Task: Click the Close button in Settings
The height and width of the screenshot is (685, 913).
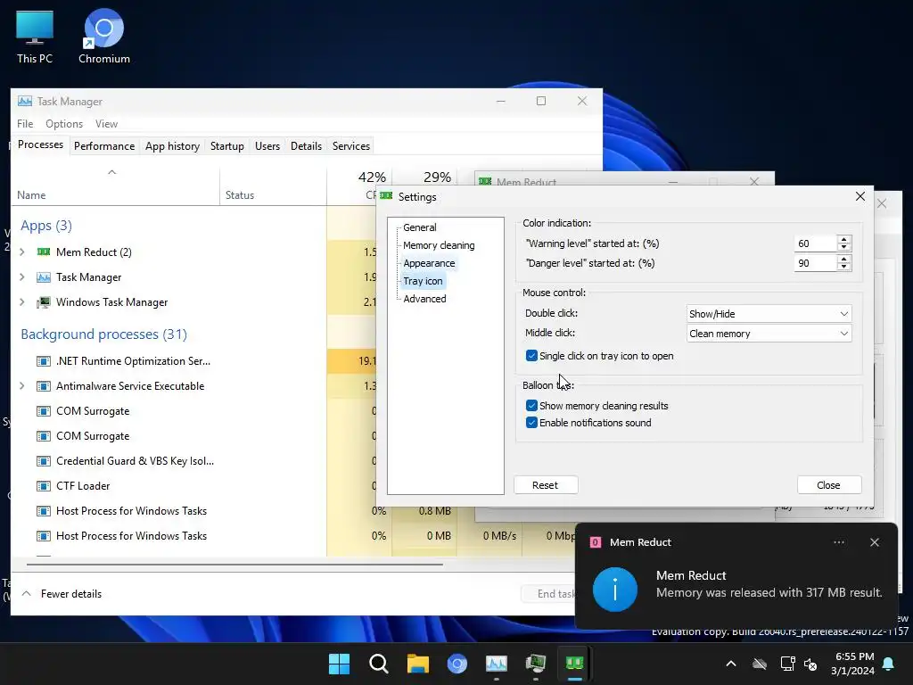Action: click(828, 485)
